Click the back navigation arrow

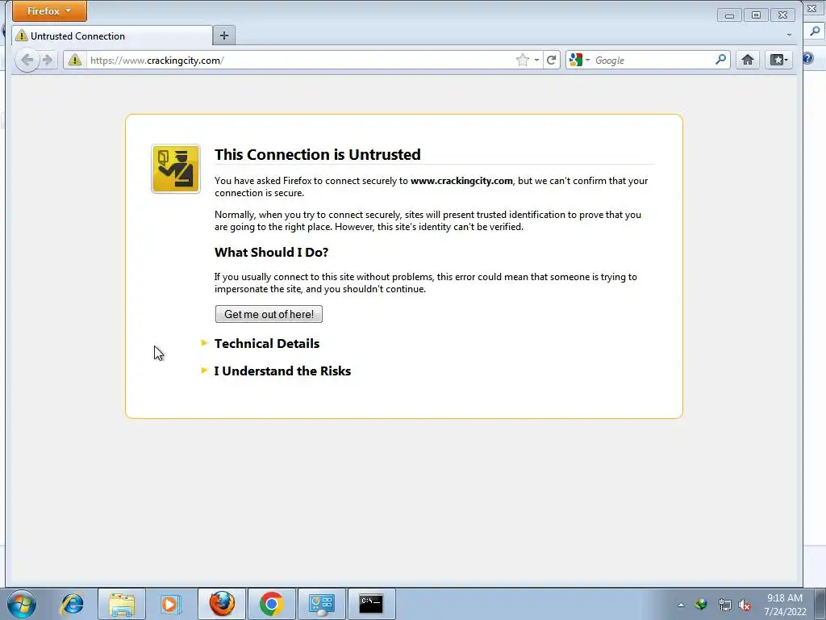[27, 60]
